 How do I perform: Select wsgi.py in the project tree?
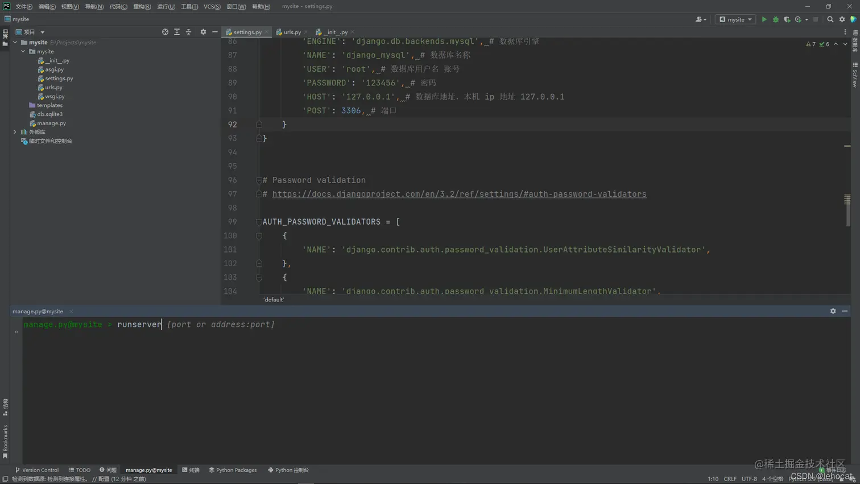[51, 97]
